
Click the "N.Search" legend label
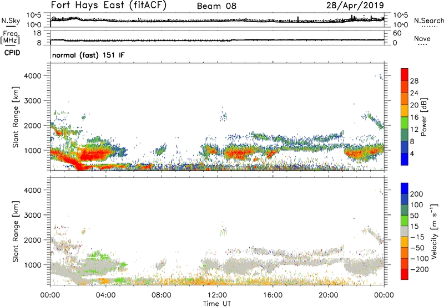click(x=428, y=21)
